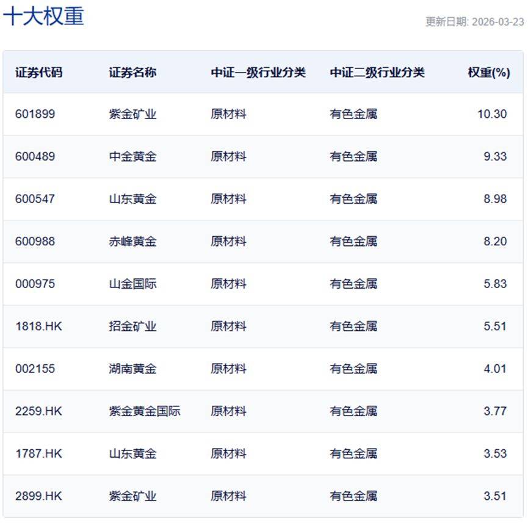Click security code 601899
Image resolution: width=528 pixels, height=523 pixels.
click(35, 114)
